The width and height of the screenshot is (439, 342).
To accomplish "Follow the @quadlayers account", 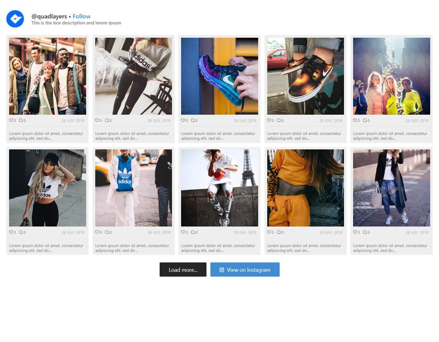I will pyautogui.click(x=81, y=16).
